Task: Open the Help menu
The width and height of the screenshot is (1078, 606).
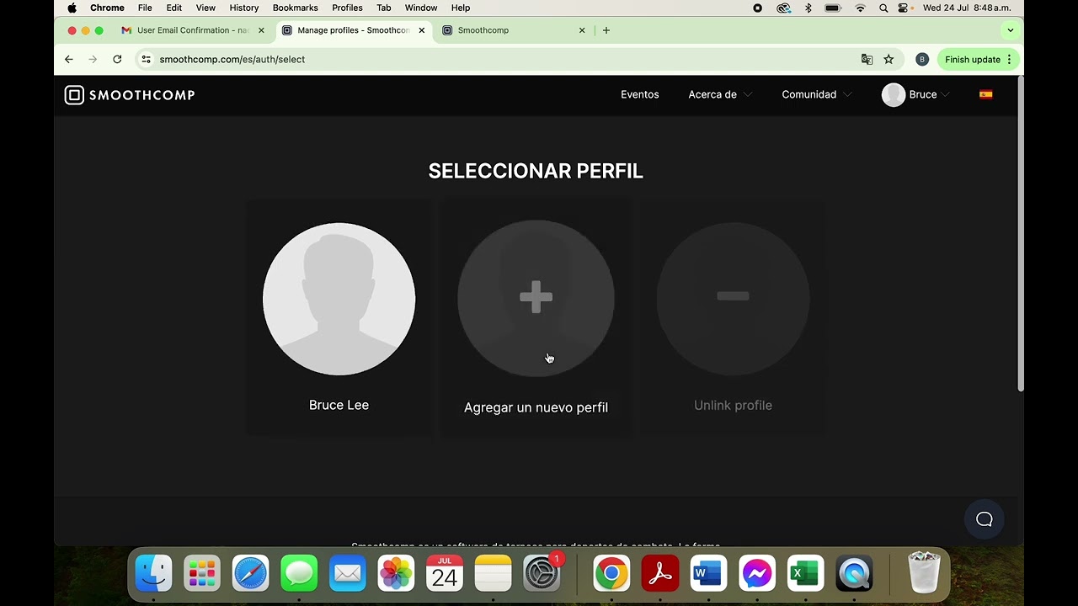Action: (460, 8)
